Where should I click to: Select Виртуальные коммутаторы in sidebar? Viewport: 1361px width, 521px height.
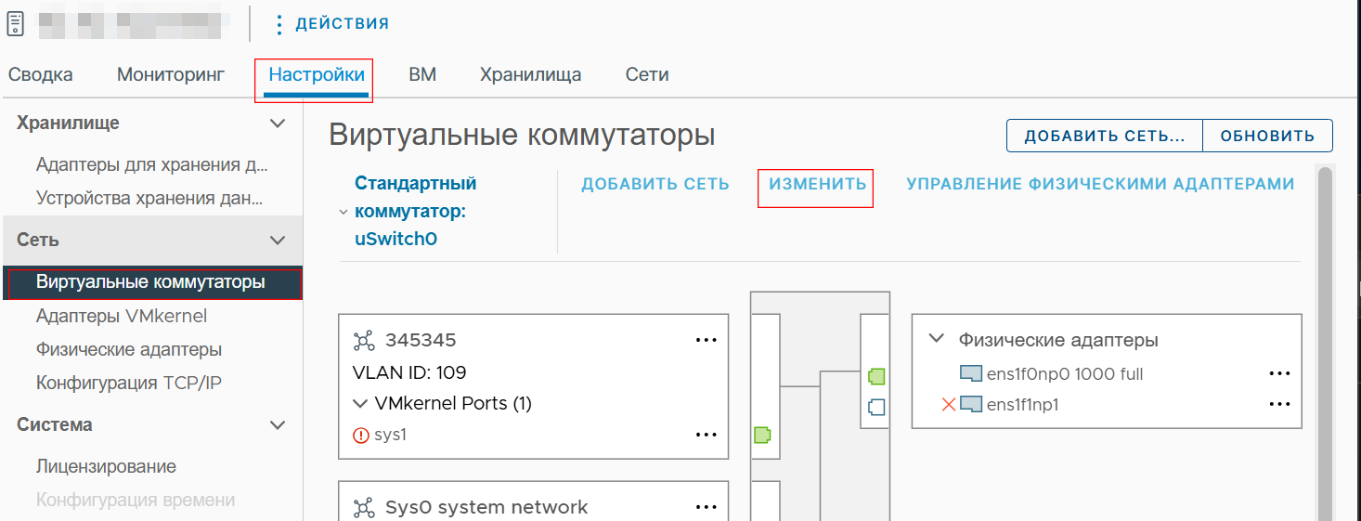[150, 282]
